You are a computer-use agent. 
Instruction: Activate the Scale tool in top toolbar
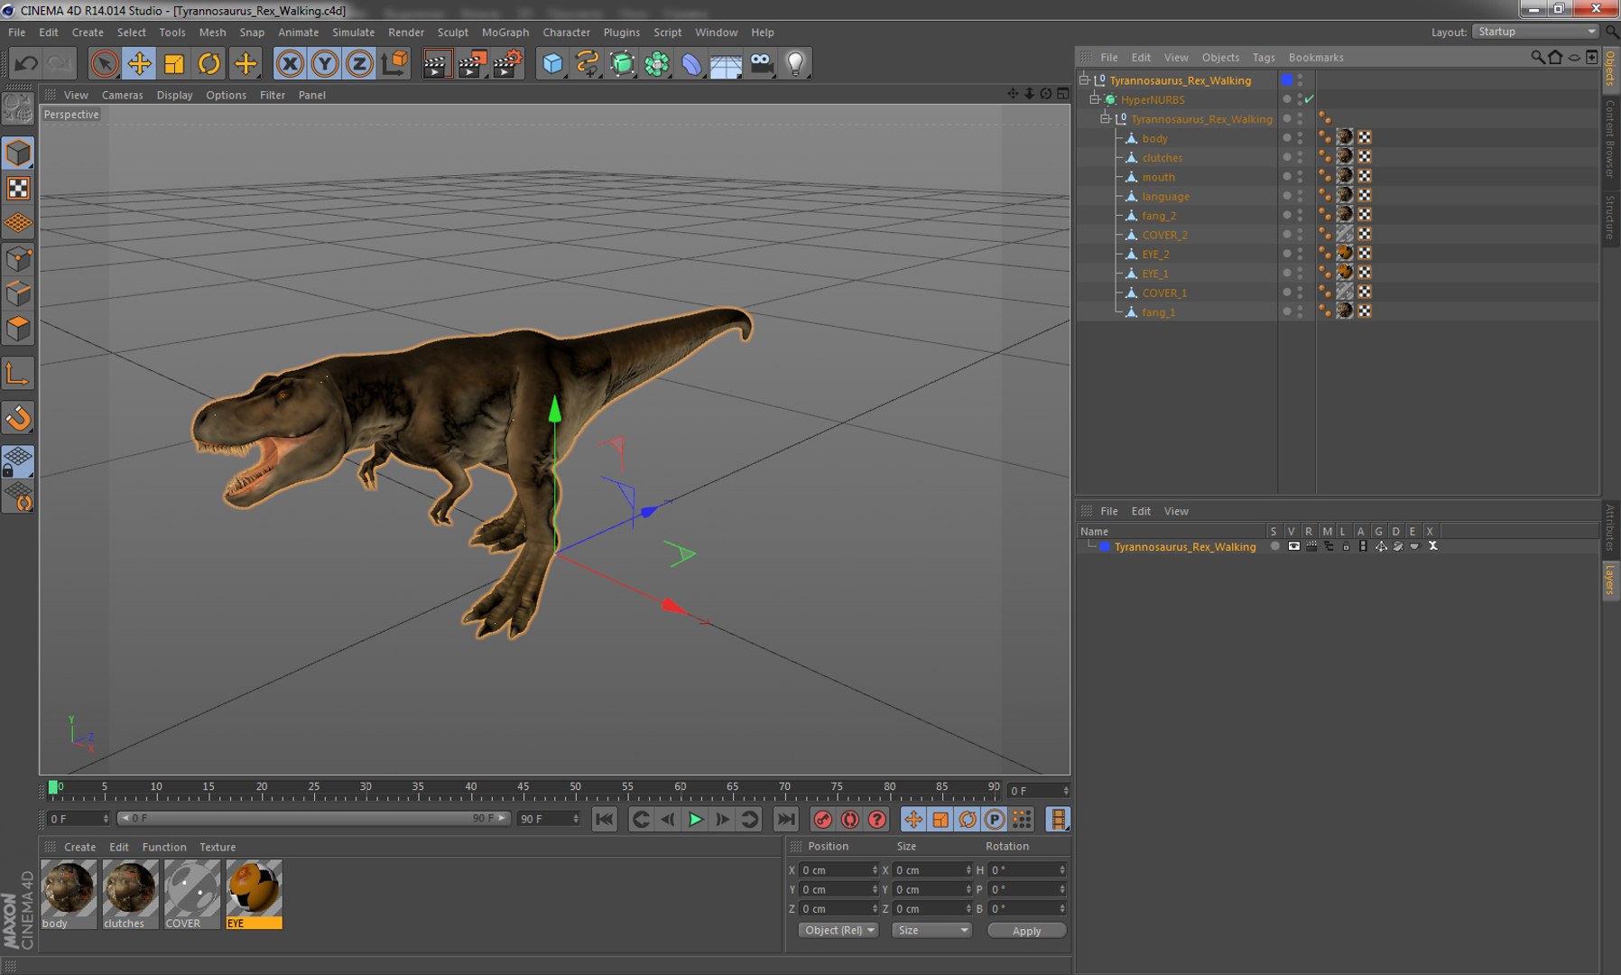tap(174, 63)
